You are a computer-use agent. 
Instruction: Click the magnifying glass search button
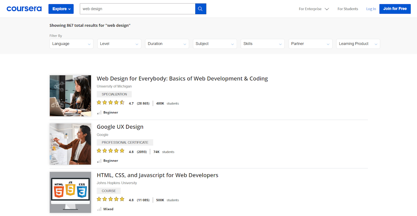point(201,9)
